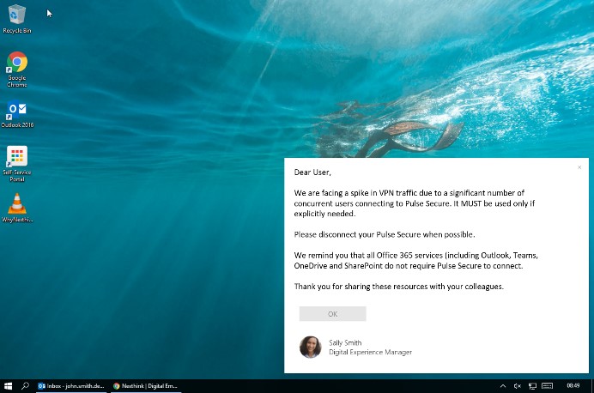Viewport: 594px width, 393px height.
Task: Click the taskbar search magnifier icon
Action: click(25, 386)
